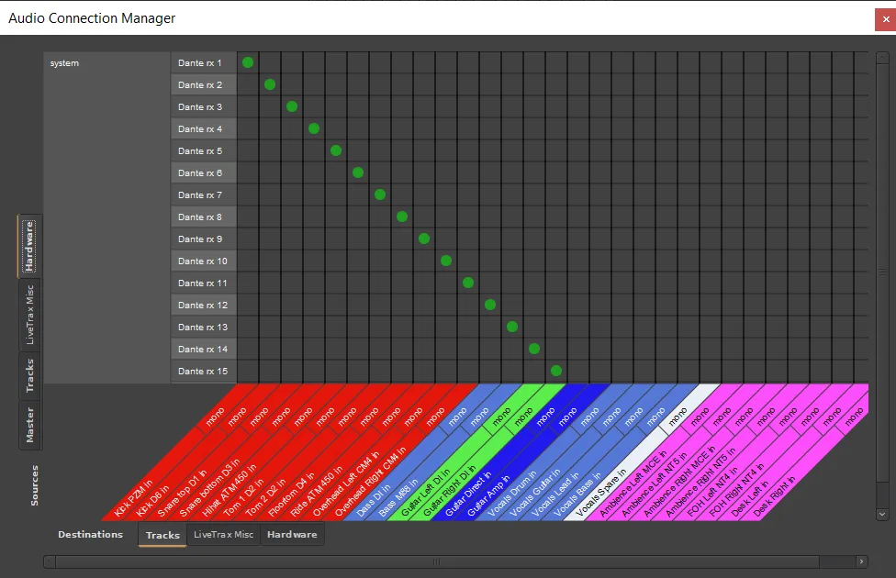Select the white Vocals Spare in column

pos(600,493)
